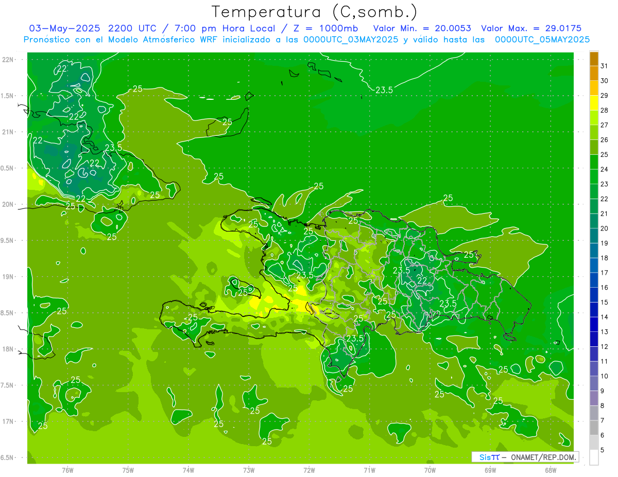Click the '6' color scale label

[x=602, y=435]
